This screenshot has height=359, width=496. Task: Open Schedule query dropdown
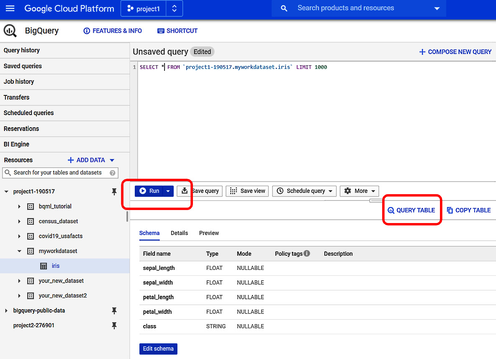coord(304,191)
